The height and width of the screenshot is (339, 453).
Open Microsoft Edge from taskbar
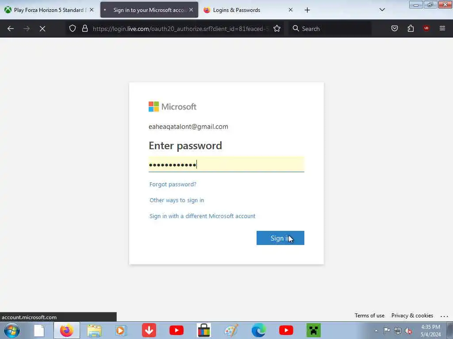click(x=258, y=330)
